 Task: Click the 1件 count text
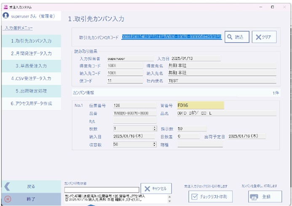276,93
